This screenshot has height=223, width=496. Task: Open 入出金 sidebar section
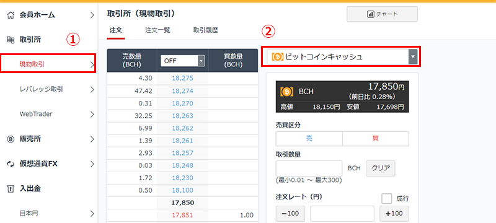pos(30,189)
